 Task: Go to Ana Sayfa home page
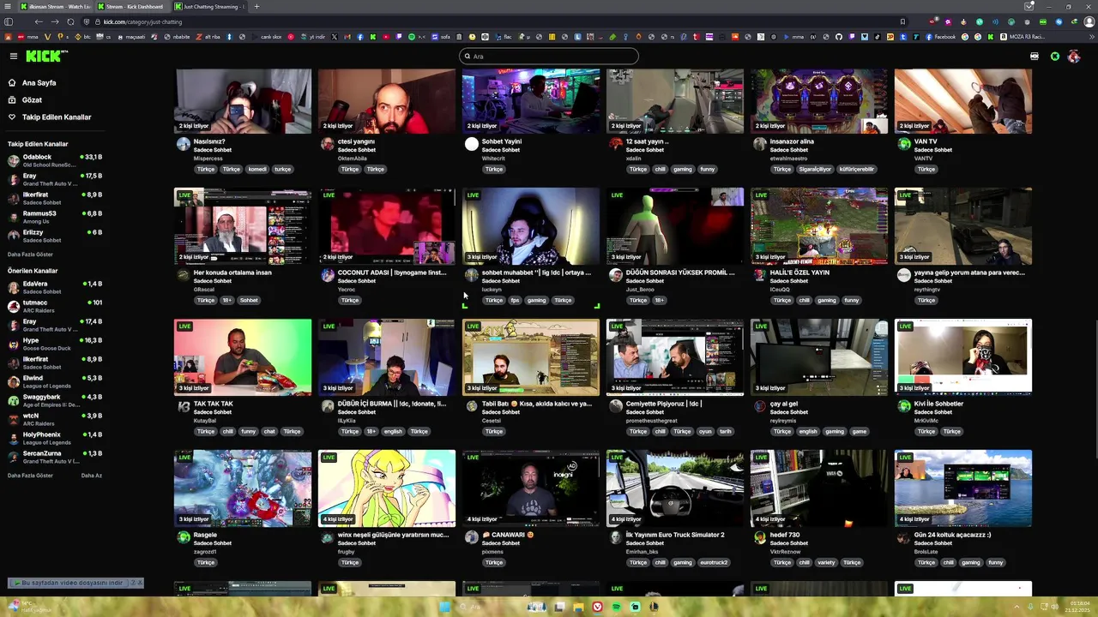pos(39,83)
